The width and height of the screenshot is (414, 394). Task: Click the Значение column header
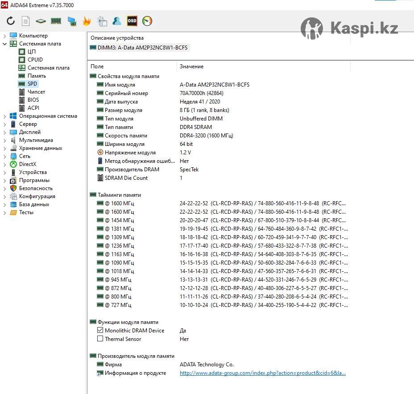(x=192, y=66)
